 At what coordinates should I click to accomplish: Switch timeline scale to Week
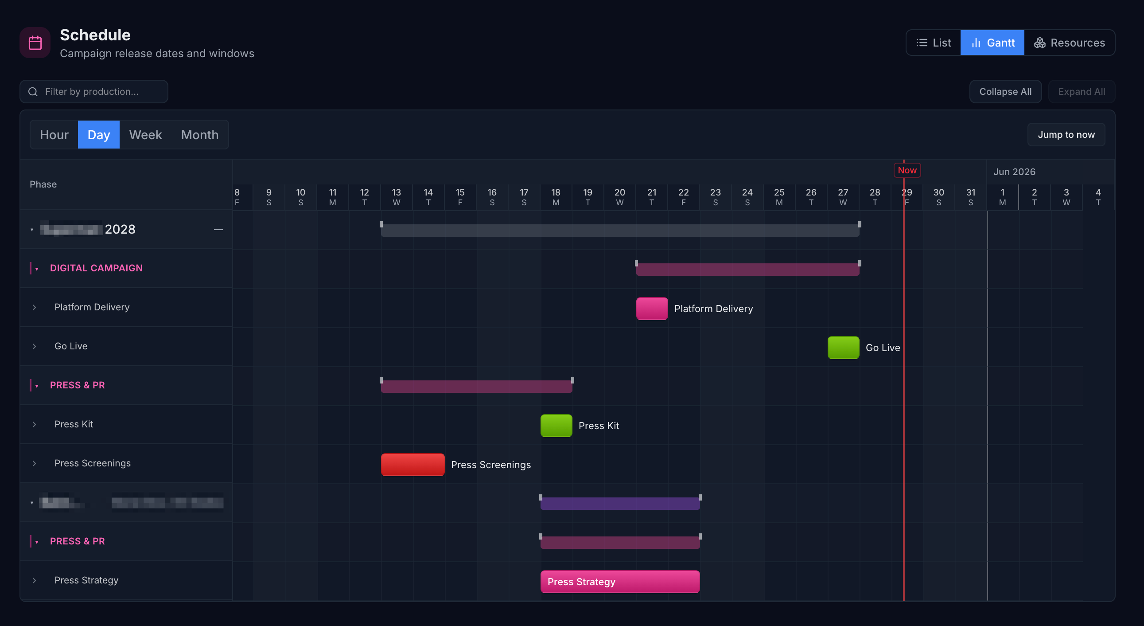(145, 135)
